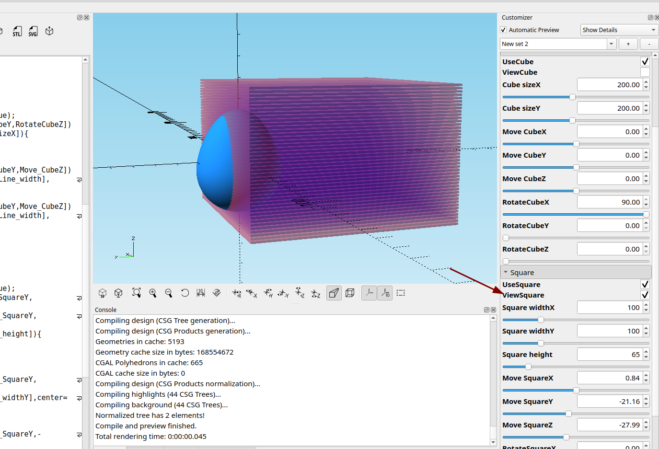Click the Console scrollbar up arrow

click(493, 318)
